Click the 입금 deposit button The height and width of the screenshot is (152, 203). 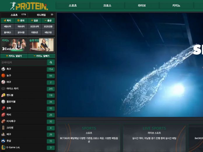pyautogui.click(x=35, y=20)
